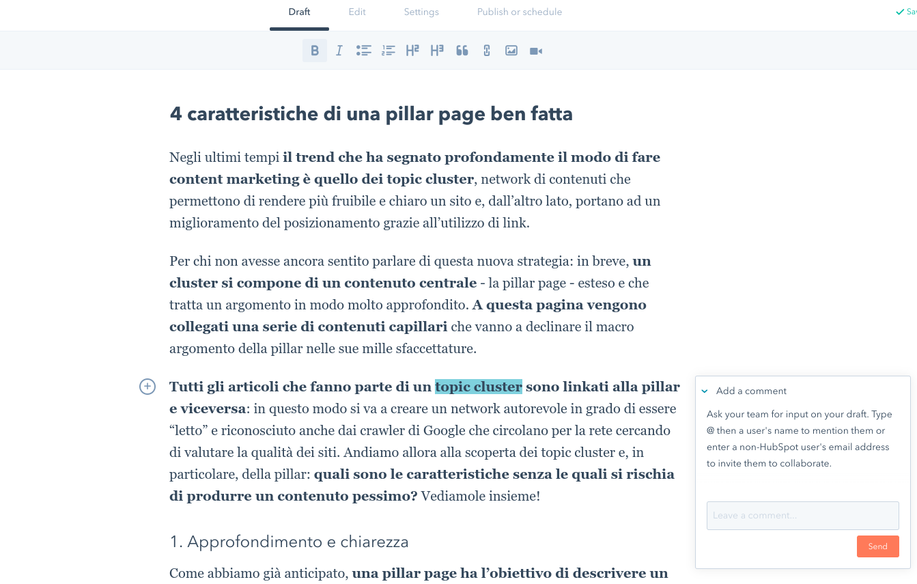Go to Publish or schedule tab
This screenshot has height=584, width=917.
(520, 12)
